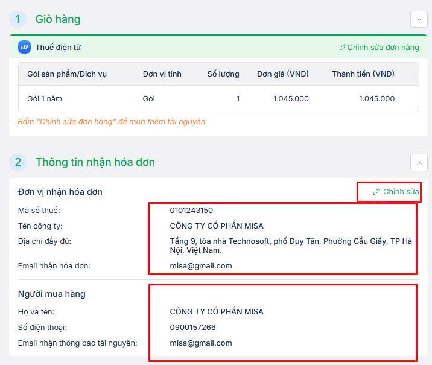This screenshot has width=432, height=365.
Task: Open the Chỉnh sửa đơn hàng link
Action: (383, 47)
